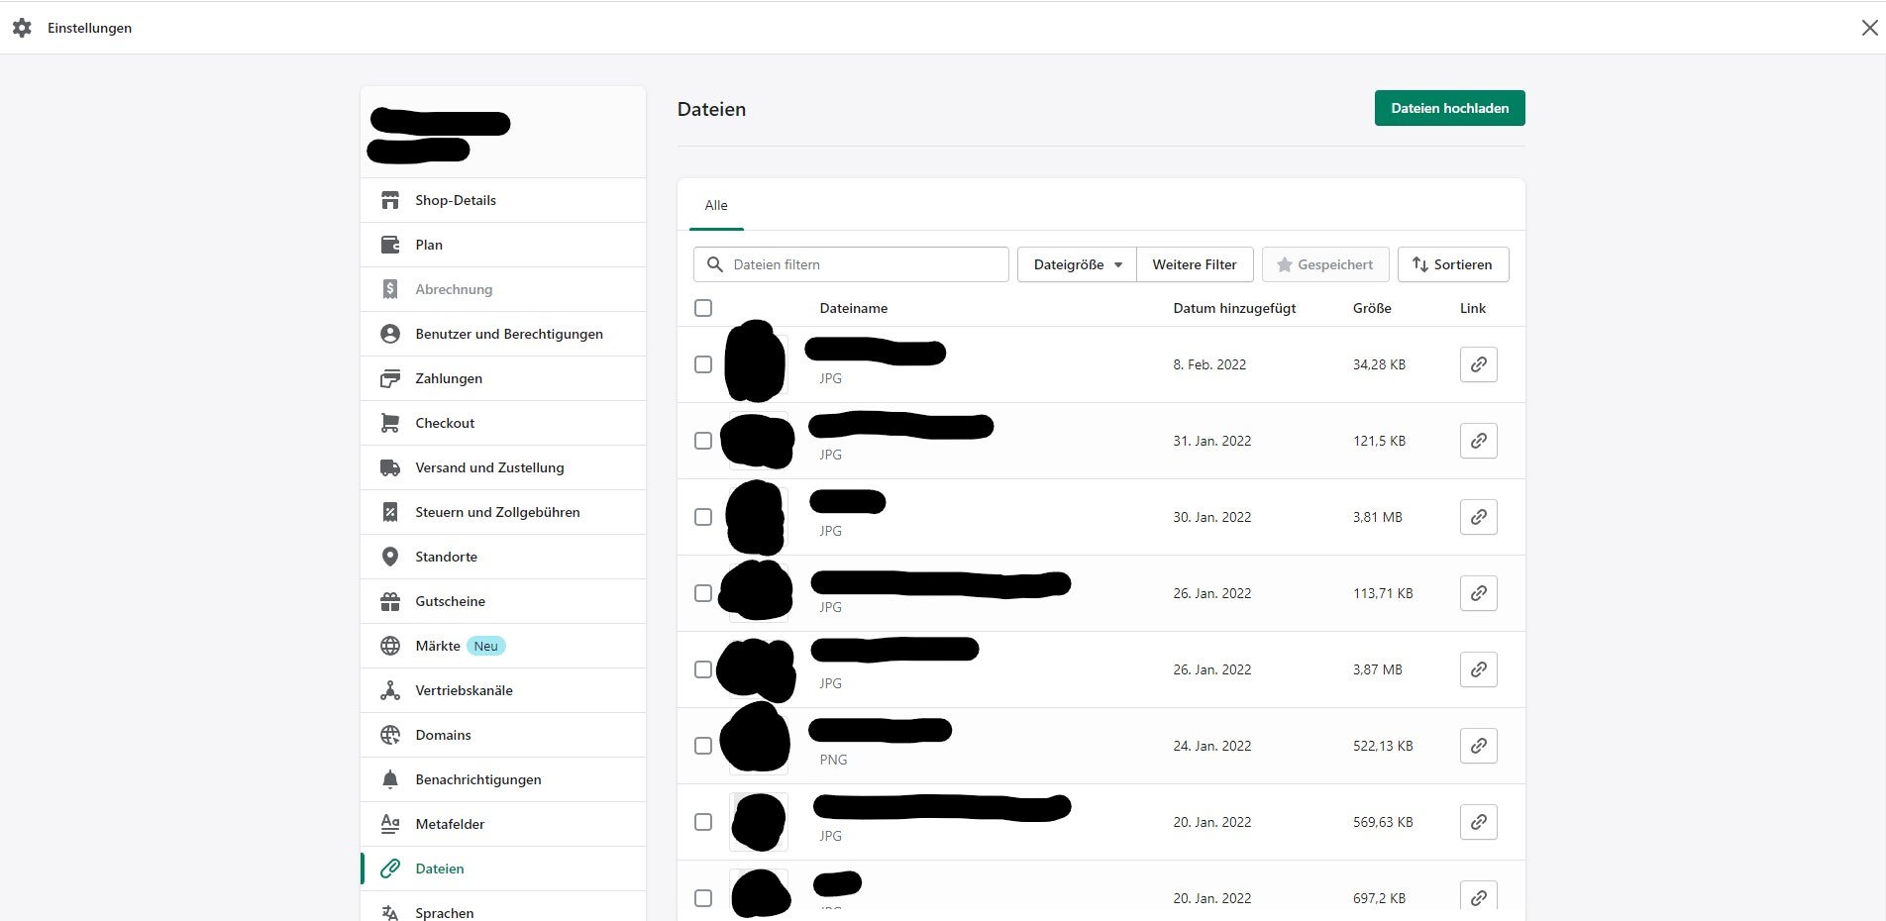The height and width of the screenshot is (921, 1886).
Task: Open the Domains settings menu item
Action: click(x=443, y=735)
